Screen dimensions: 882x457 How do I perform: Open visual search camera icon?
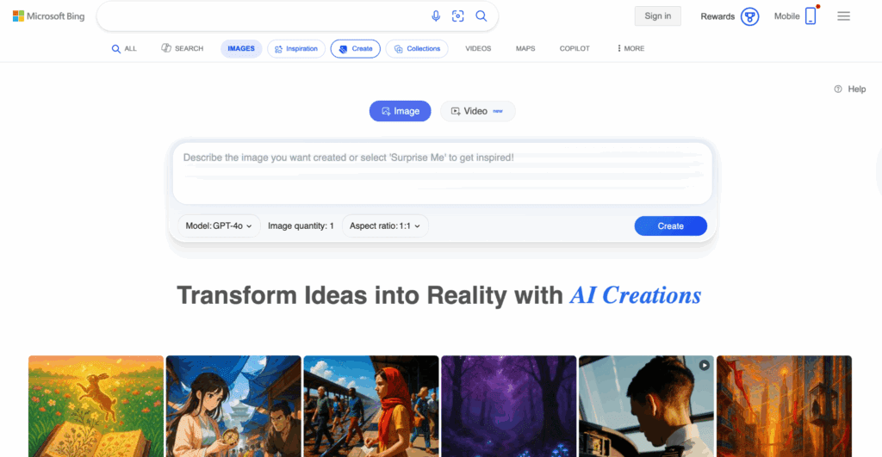tap(458, 16)
